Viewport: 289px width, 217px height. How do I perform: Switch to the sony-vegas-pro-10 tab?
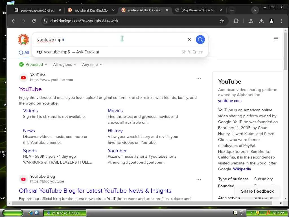pos(38,10)
